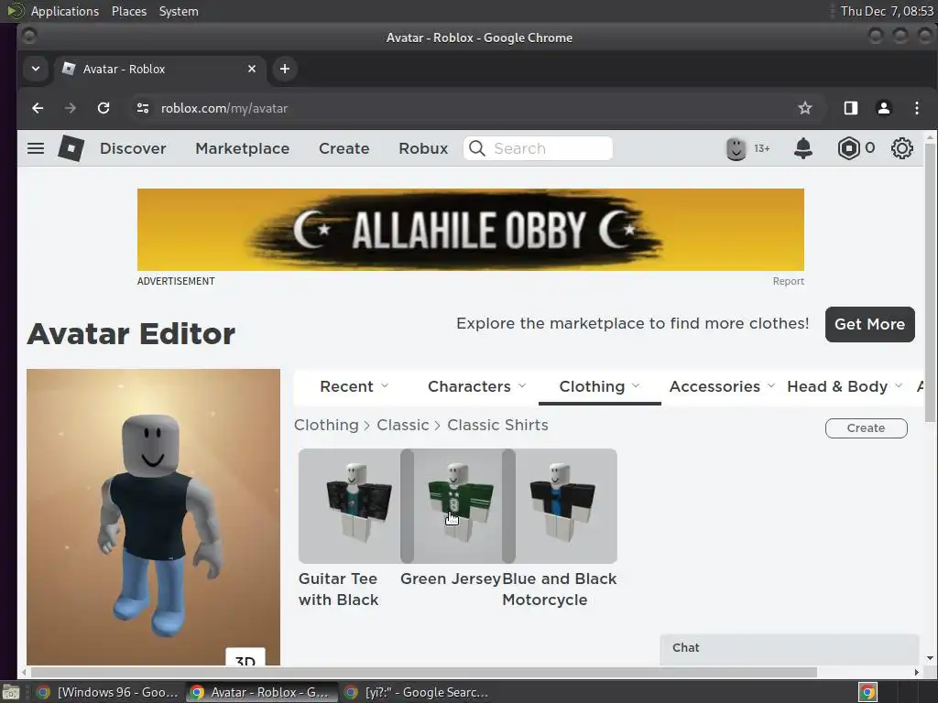
Task: Go to the Create page in navbar
Action: [344, 148]
